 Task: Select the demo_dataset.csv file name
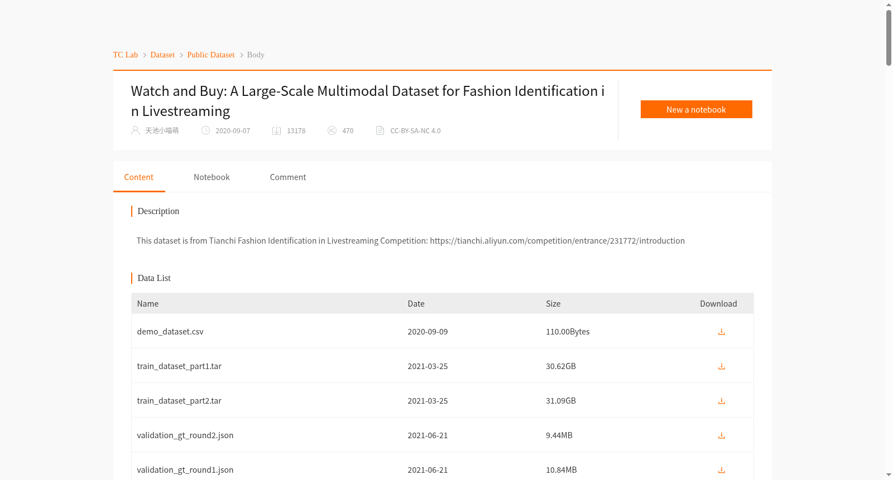tap(170, 332)
